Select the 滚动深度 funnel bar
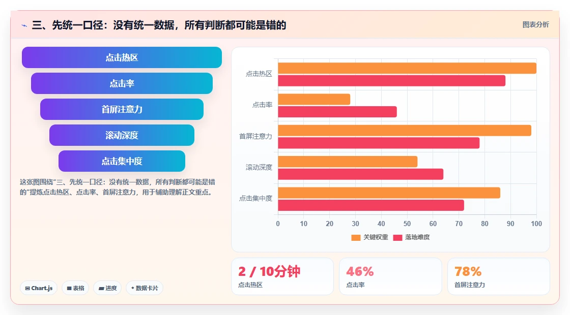570x315 pixels. [122, 135]
